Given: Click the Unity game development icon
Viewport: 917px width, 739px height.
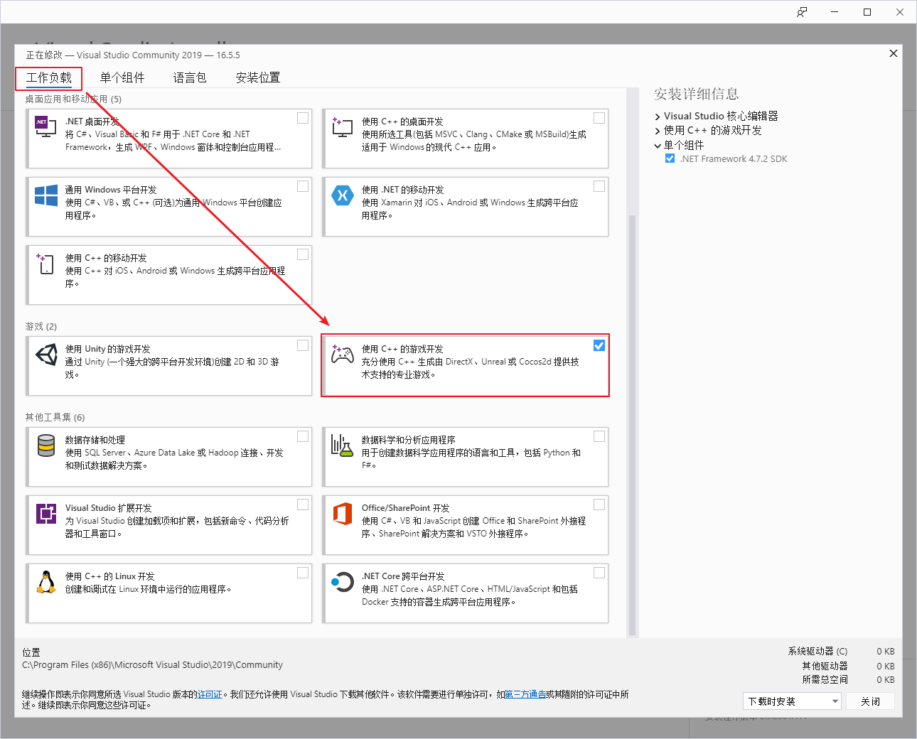Looking at the screenshot, I should coord(46,355).
